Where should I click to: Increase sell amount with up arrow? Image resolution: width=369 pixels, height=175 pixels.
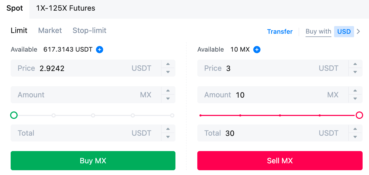[x=355, y=91]
